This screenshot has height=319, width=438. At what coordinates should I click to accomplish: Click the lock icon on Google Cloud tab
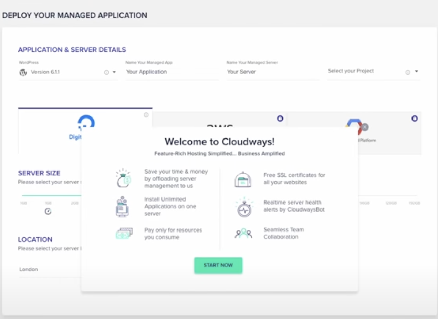pos(415,119)
